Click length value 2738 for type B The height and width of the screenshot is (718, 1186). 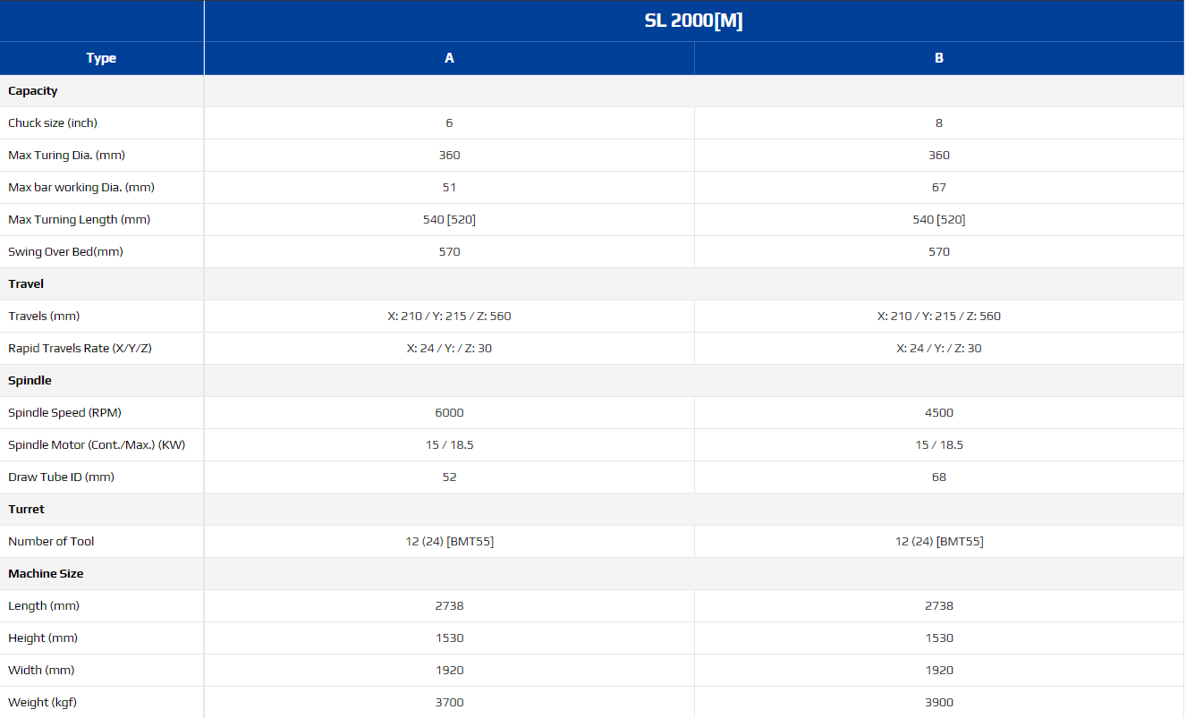(x=939, y=606)
